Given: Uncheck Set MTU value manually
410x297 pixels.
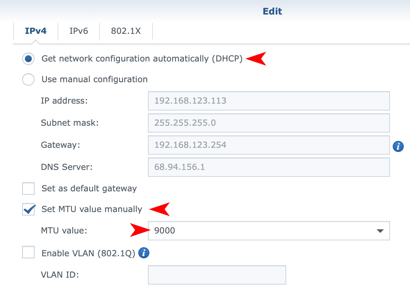Looking at the screenshot, I should click(28, 209).
